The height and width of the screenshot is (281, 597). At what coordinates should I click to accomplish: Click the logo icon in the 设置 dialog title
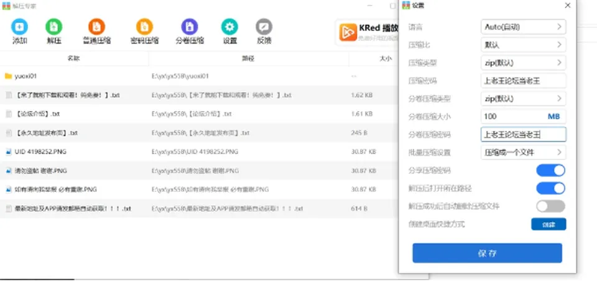(406, 6)
